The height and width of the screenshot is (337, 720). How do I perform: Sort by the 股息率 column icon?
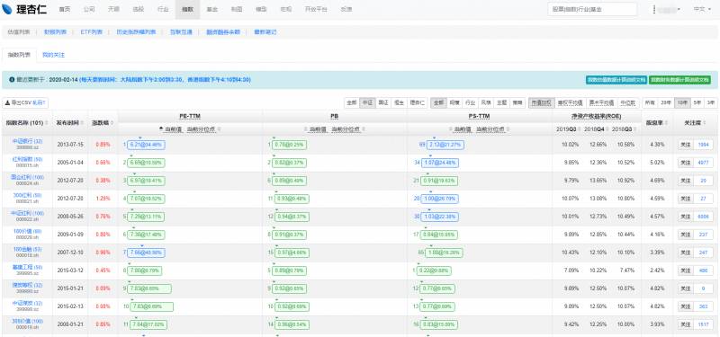pos(667,123)
